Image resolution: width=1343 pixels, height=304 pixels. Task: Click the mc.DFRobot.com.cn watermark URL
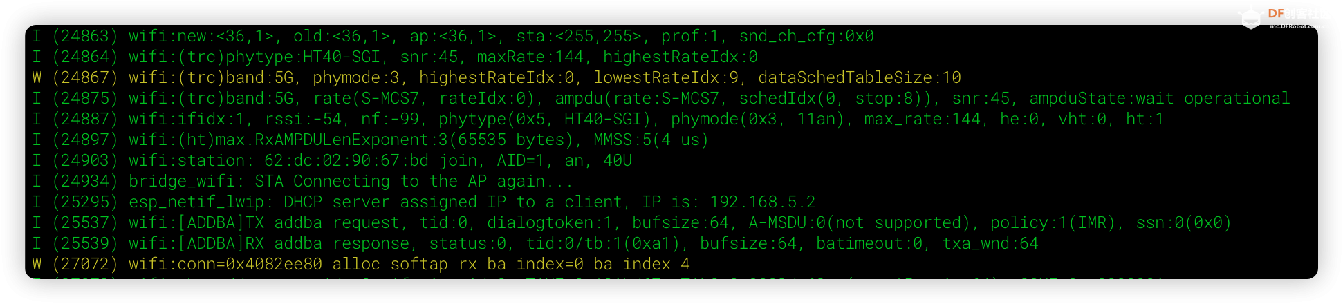point(1299,26)
